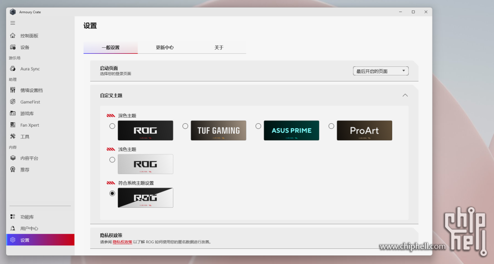The height and width of the screenshot is (264, 494).
Task: Click the 启动页面 heading
Action: coord(109,68)
